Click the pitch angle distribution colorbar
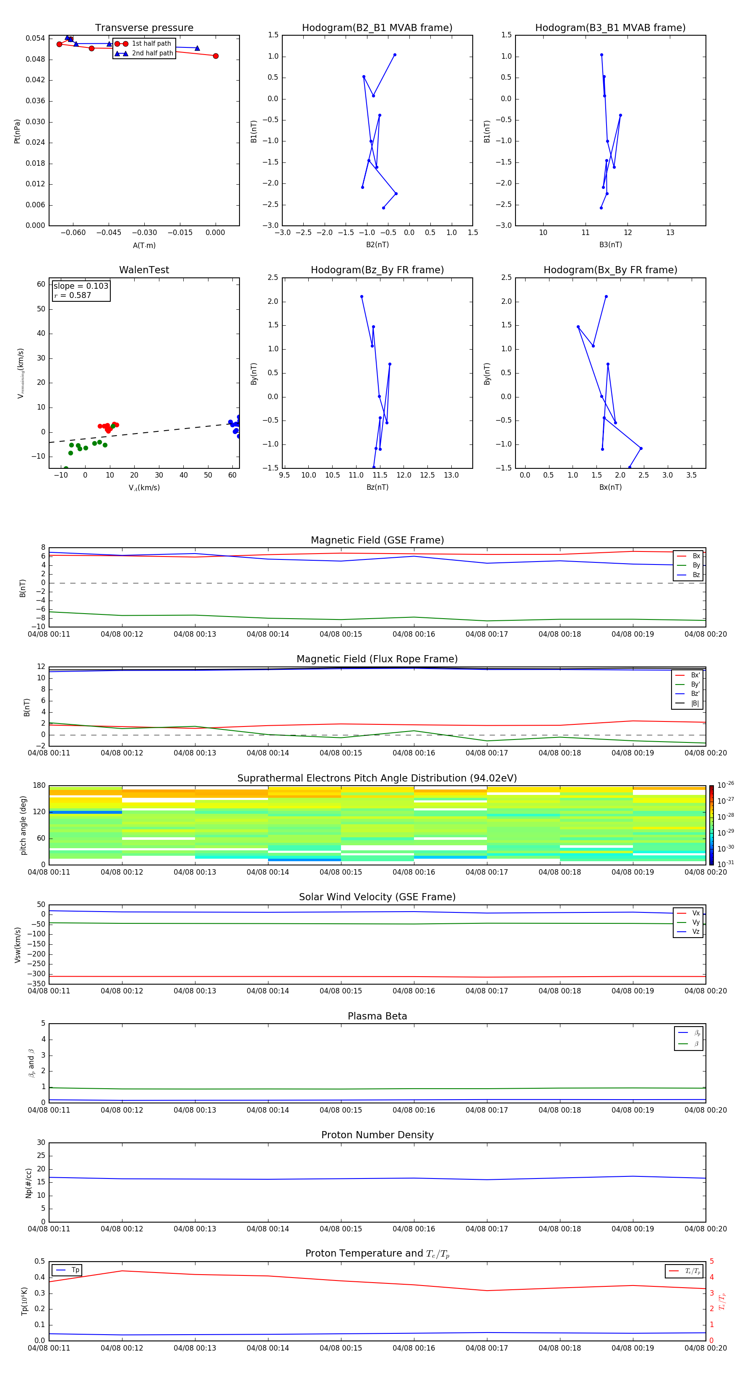755x1385 pixels. [x=711, y=825]
